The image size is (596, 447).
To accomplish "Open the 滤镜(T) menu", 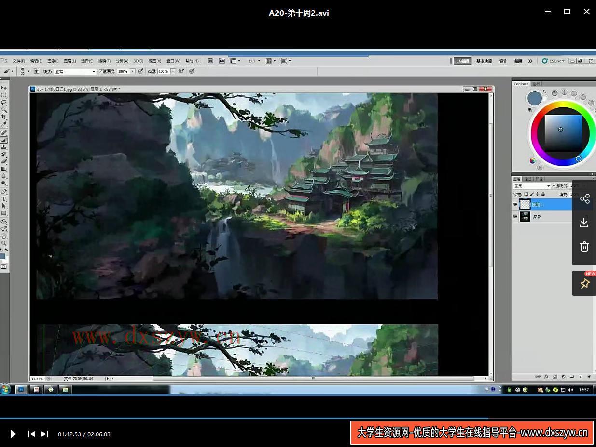I will point(105,61).
